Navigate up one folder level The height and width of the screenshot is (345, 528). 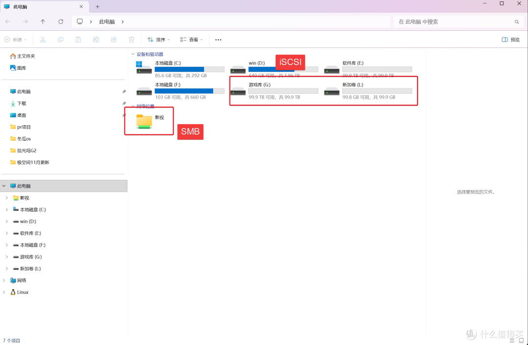pos(43,22)
